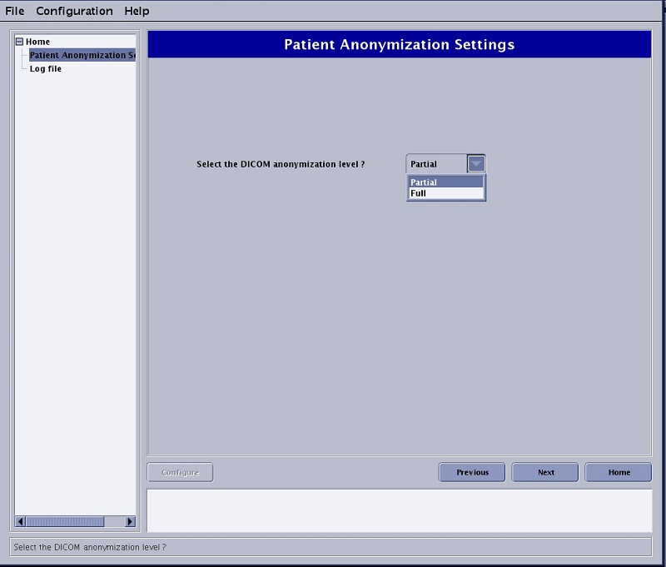Screen dimensions: 666x567
Task: Click the anonymization level dropdown arrow
Action: [475, 164]
